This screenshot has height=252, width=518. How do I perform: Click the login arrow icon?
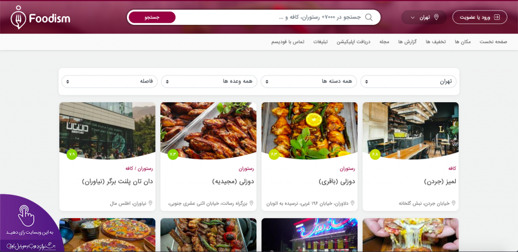[497, 17]
